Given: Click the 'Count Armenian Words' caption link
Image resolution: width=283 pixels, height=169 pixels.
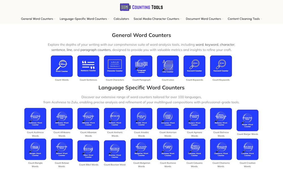Looking at the screenshot, I should click(x=168, y=134).
